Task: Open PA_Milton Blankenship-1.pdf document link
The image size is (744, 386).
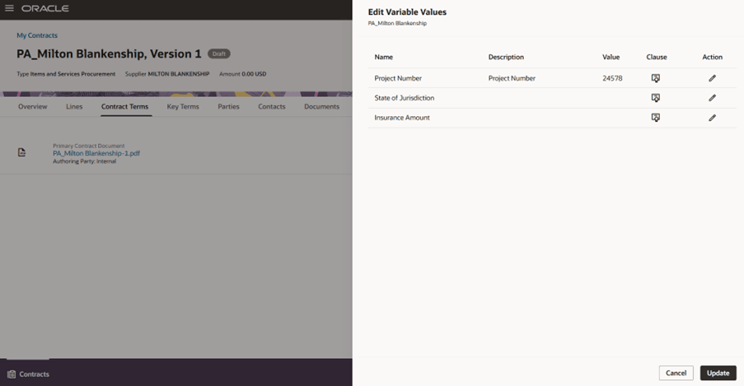Action: click(96, 153)
